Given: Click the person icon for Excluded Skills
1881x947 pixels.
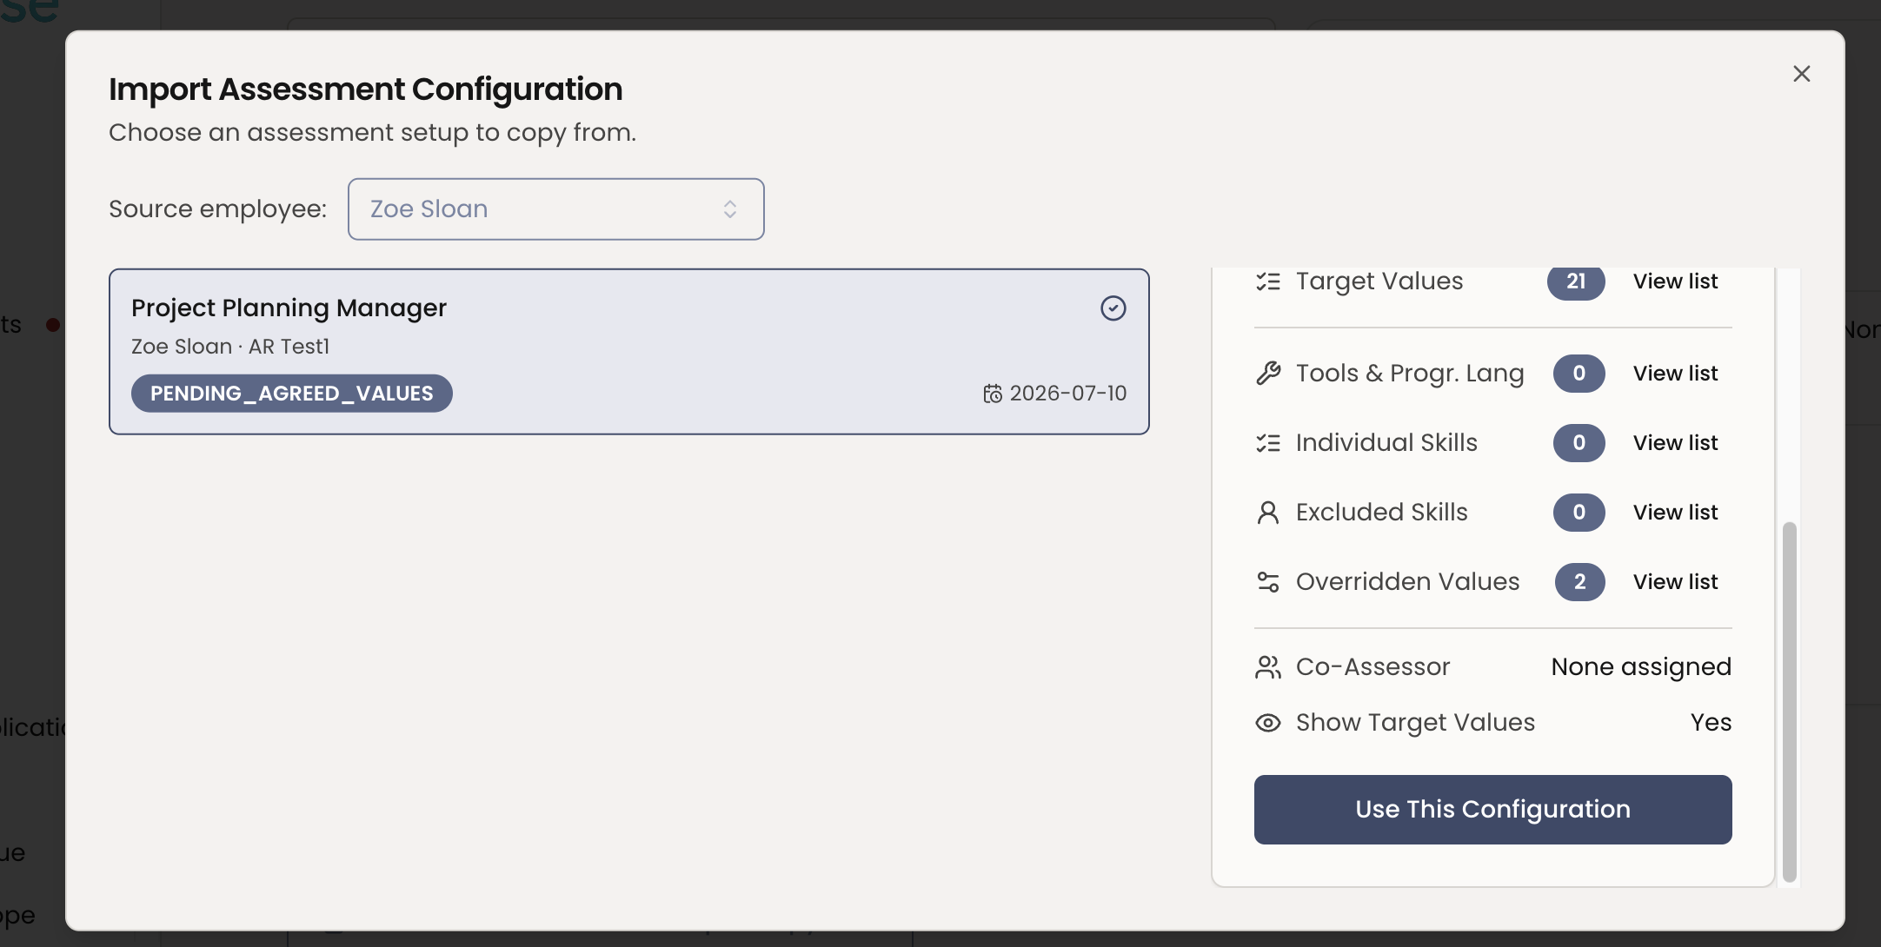Looking at the screenshot, I should (1268, 513).
